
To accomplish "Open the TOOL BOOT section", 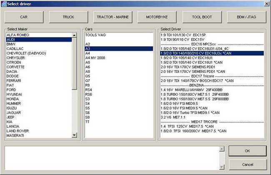I will [202, 17].
